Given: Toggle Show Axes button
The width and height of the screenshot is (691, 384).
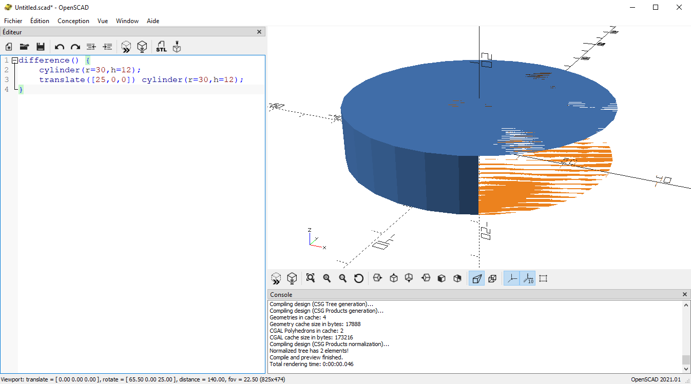Looking at the screenshot, I should click(511, 278).
